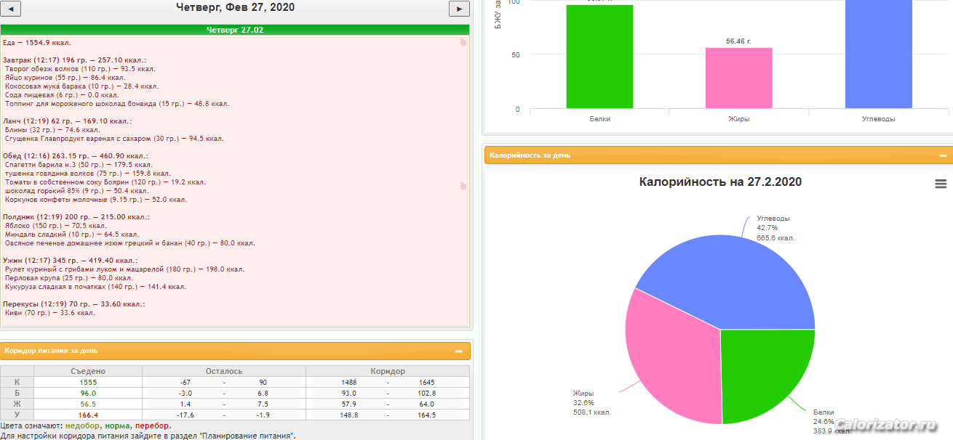The width and height of the screenshot is (953, 440).
Task: Go to the next day with right arrow
Action: click(x=459, y=9)
